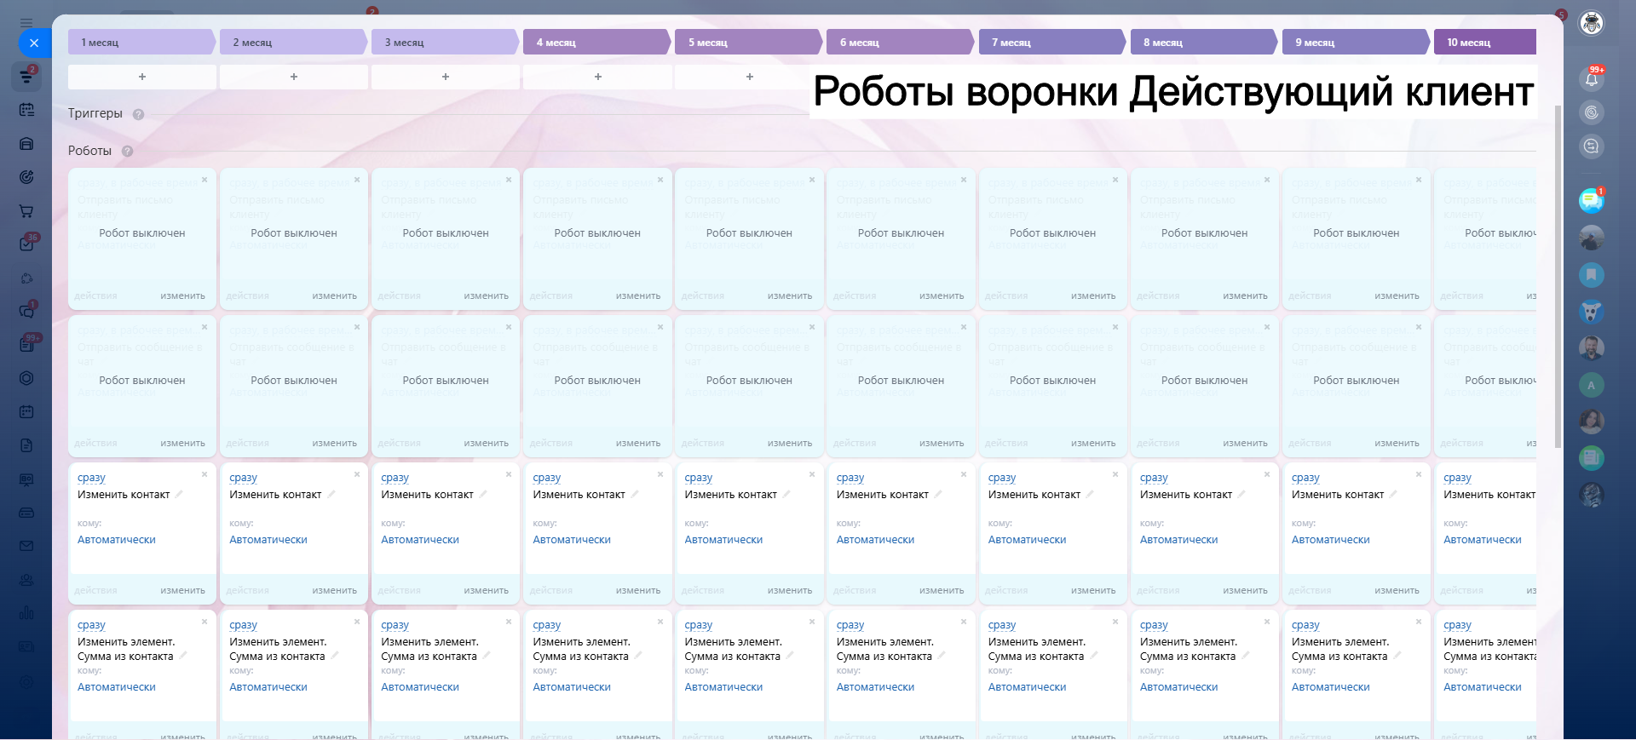Open действия menu on 3 месяц Изменить контакт robot
This screenshot has height=740, width=1636.
click(399, 590)
